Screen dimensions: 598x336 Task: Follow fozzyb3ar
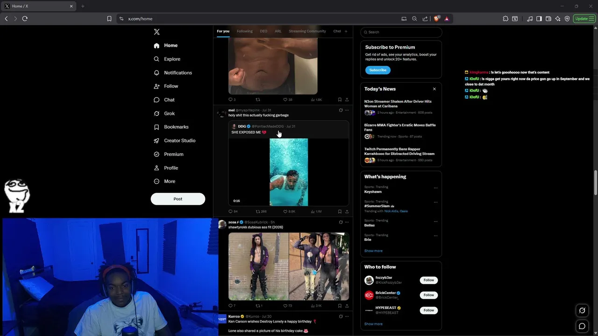428,280
